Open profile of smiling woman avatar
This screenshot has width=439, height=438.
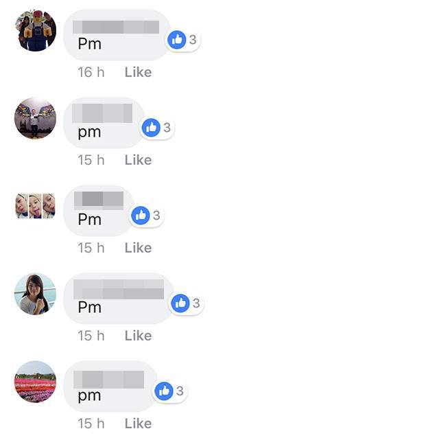pyautogui.click(x=35, y=294)
